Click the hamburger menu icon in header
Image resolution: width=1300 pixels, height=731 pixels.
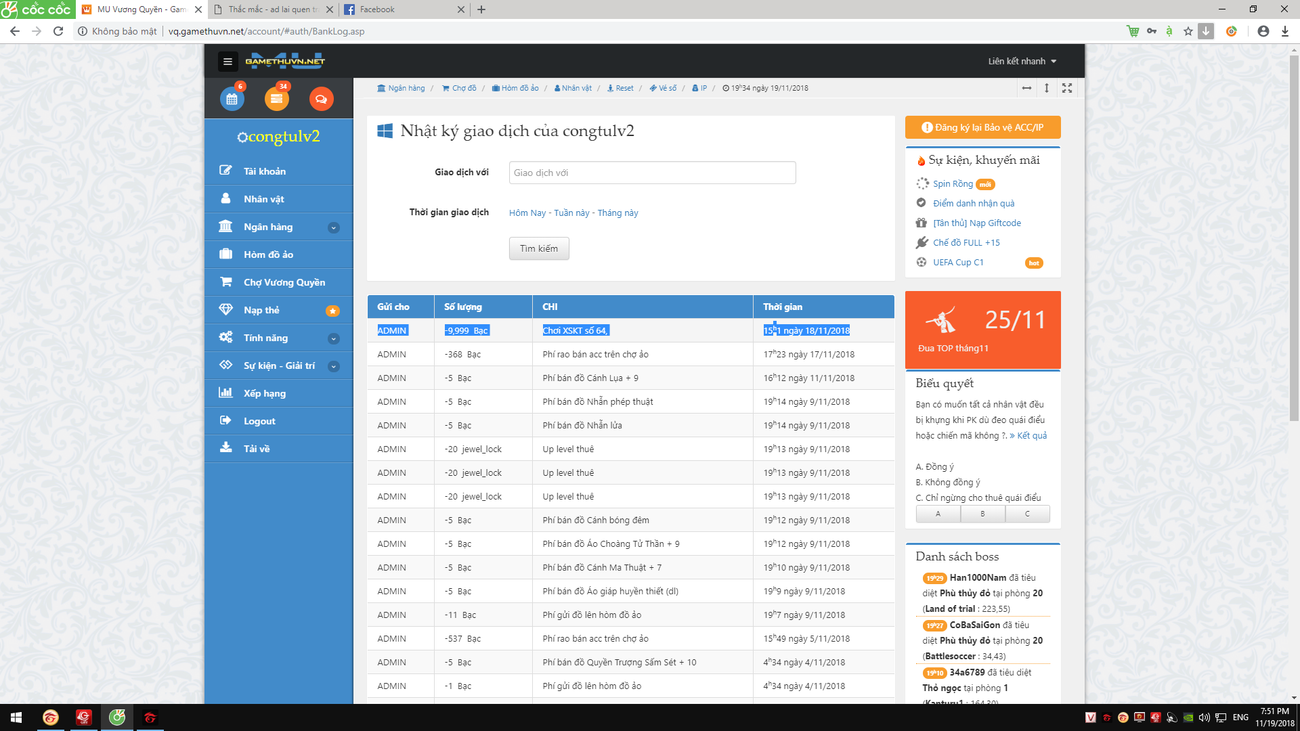pos(227,62)
